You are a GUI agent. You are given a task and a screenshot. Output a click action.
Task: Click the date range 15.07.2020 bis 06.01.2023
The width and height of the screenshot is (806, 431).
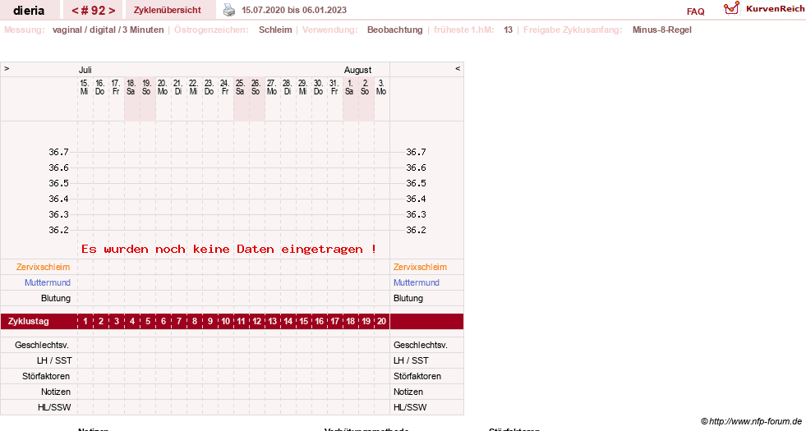tap(294, 11)
